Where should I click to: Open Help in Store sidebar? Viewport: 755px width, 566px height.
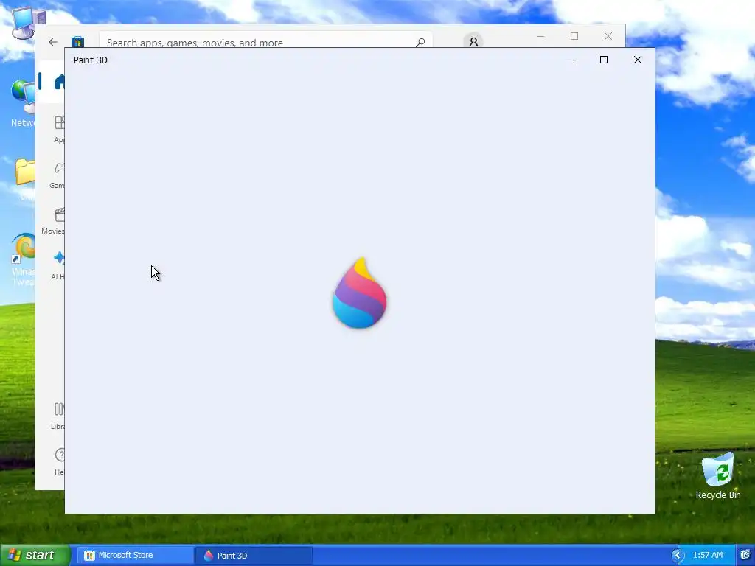coord(59,461)
